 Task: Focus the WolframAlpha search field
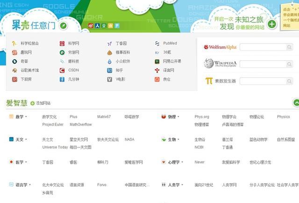[263, 47]
